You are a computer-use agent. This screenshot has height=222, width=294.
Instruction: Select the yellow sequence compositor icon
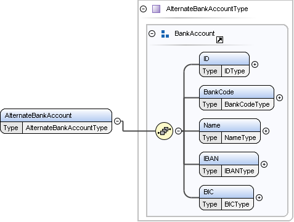pos(164,131)
